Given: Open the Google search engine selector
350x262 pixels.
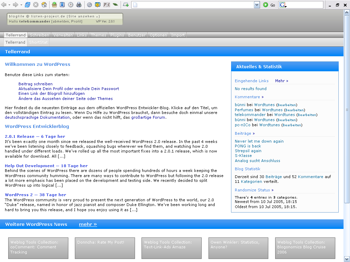Looking at the screenshot, I should click(x=283, y=5).
